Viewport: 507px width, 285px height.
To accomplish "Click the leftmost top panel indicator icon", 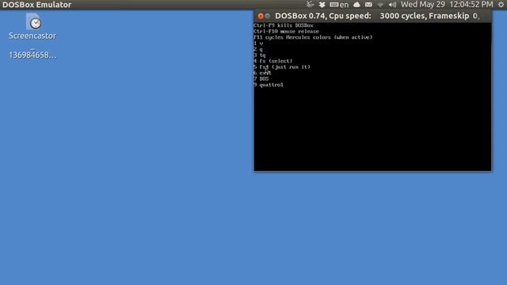I will [x=310, y=5].
